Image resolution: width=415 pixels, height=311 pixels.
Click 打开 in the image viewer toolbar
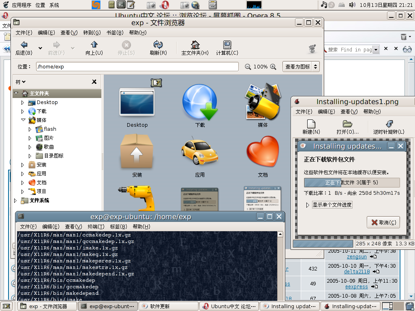point(347,127)
